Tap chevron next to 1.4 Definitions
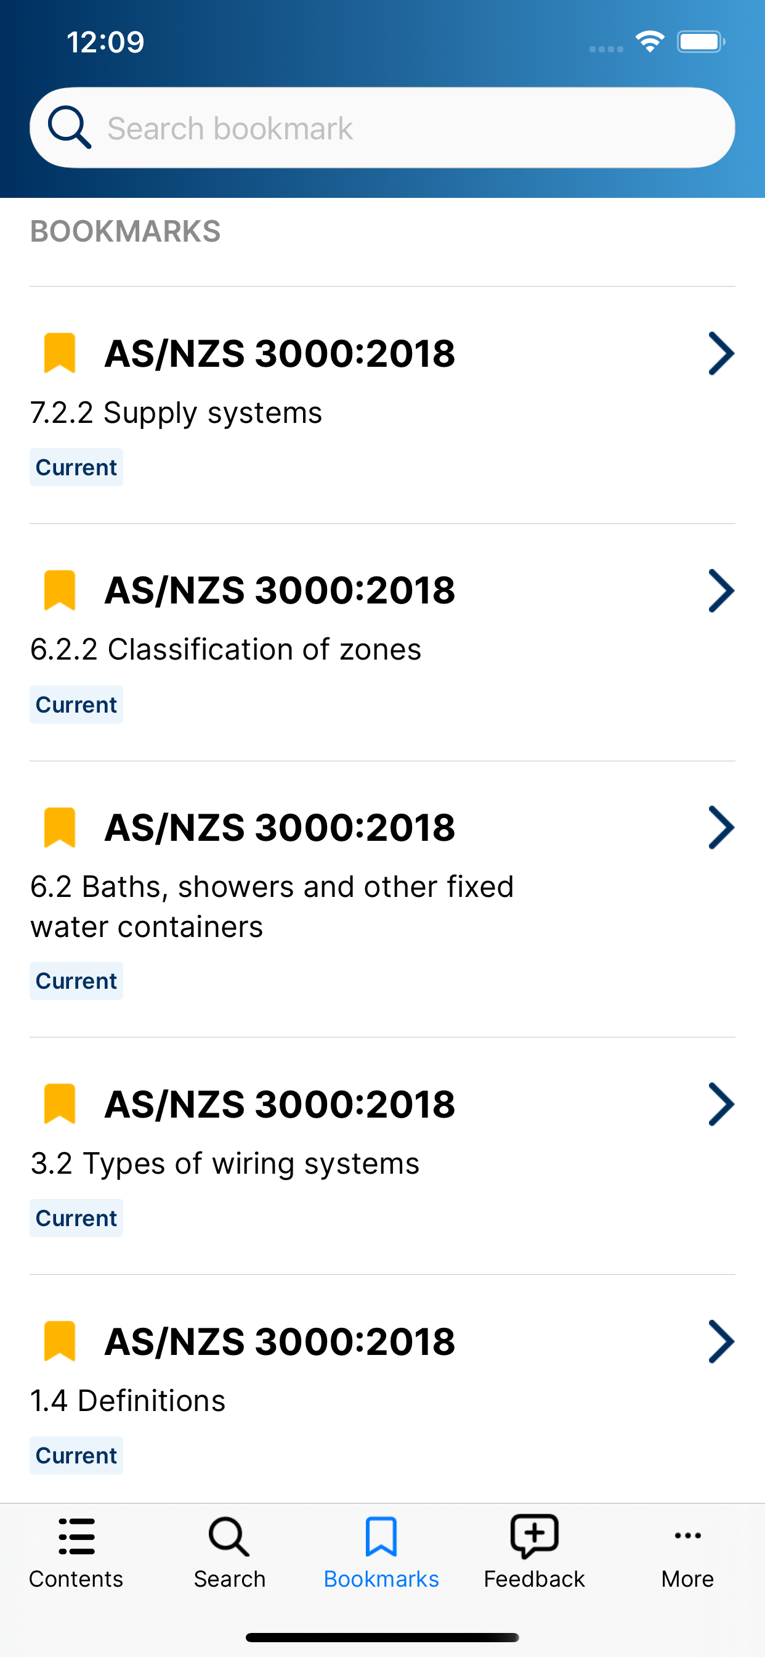Screen dimensions: 765x1657 721,1341
